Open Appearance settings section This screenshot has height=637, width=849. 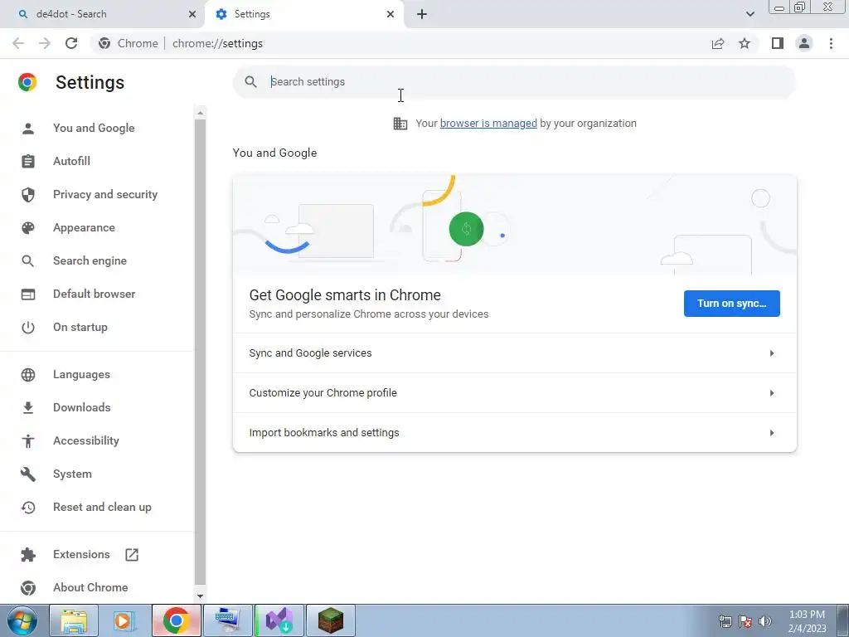[84, 228]
